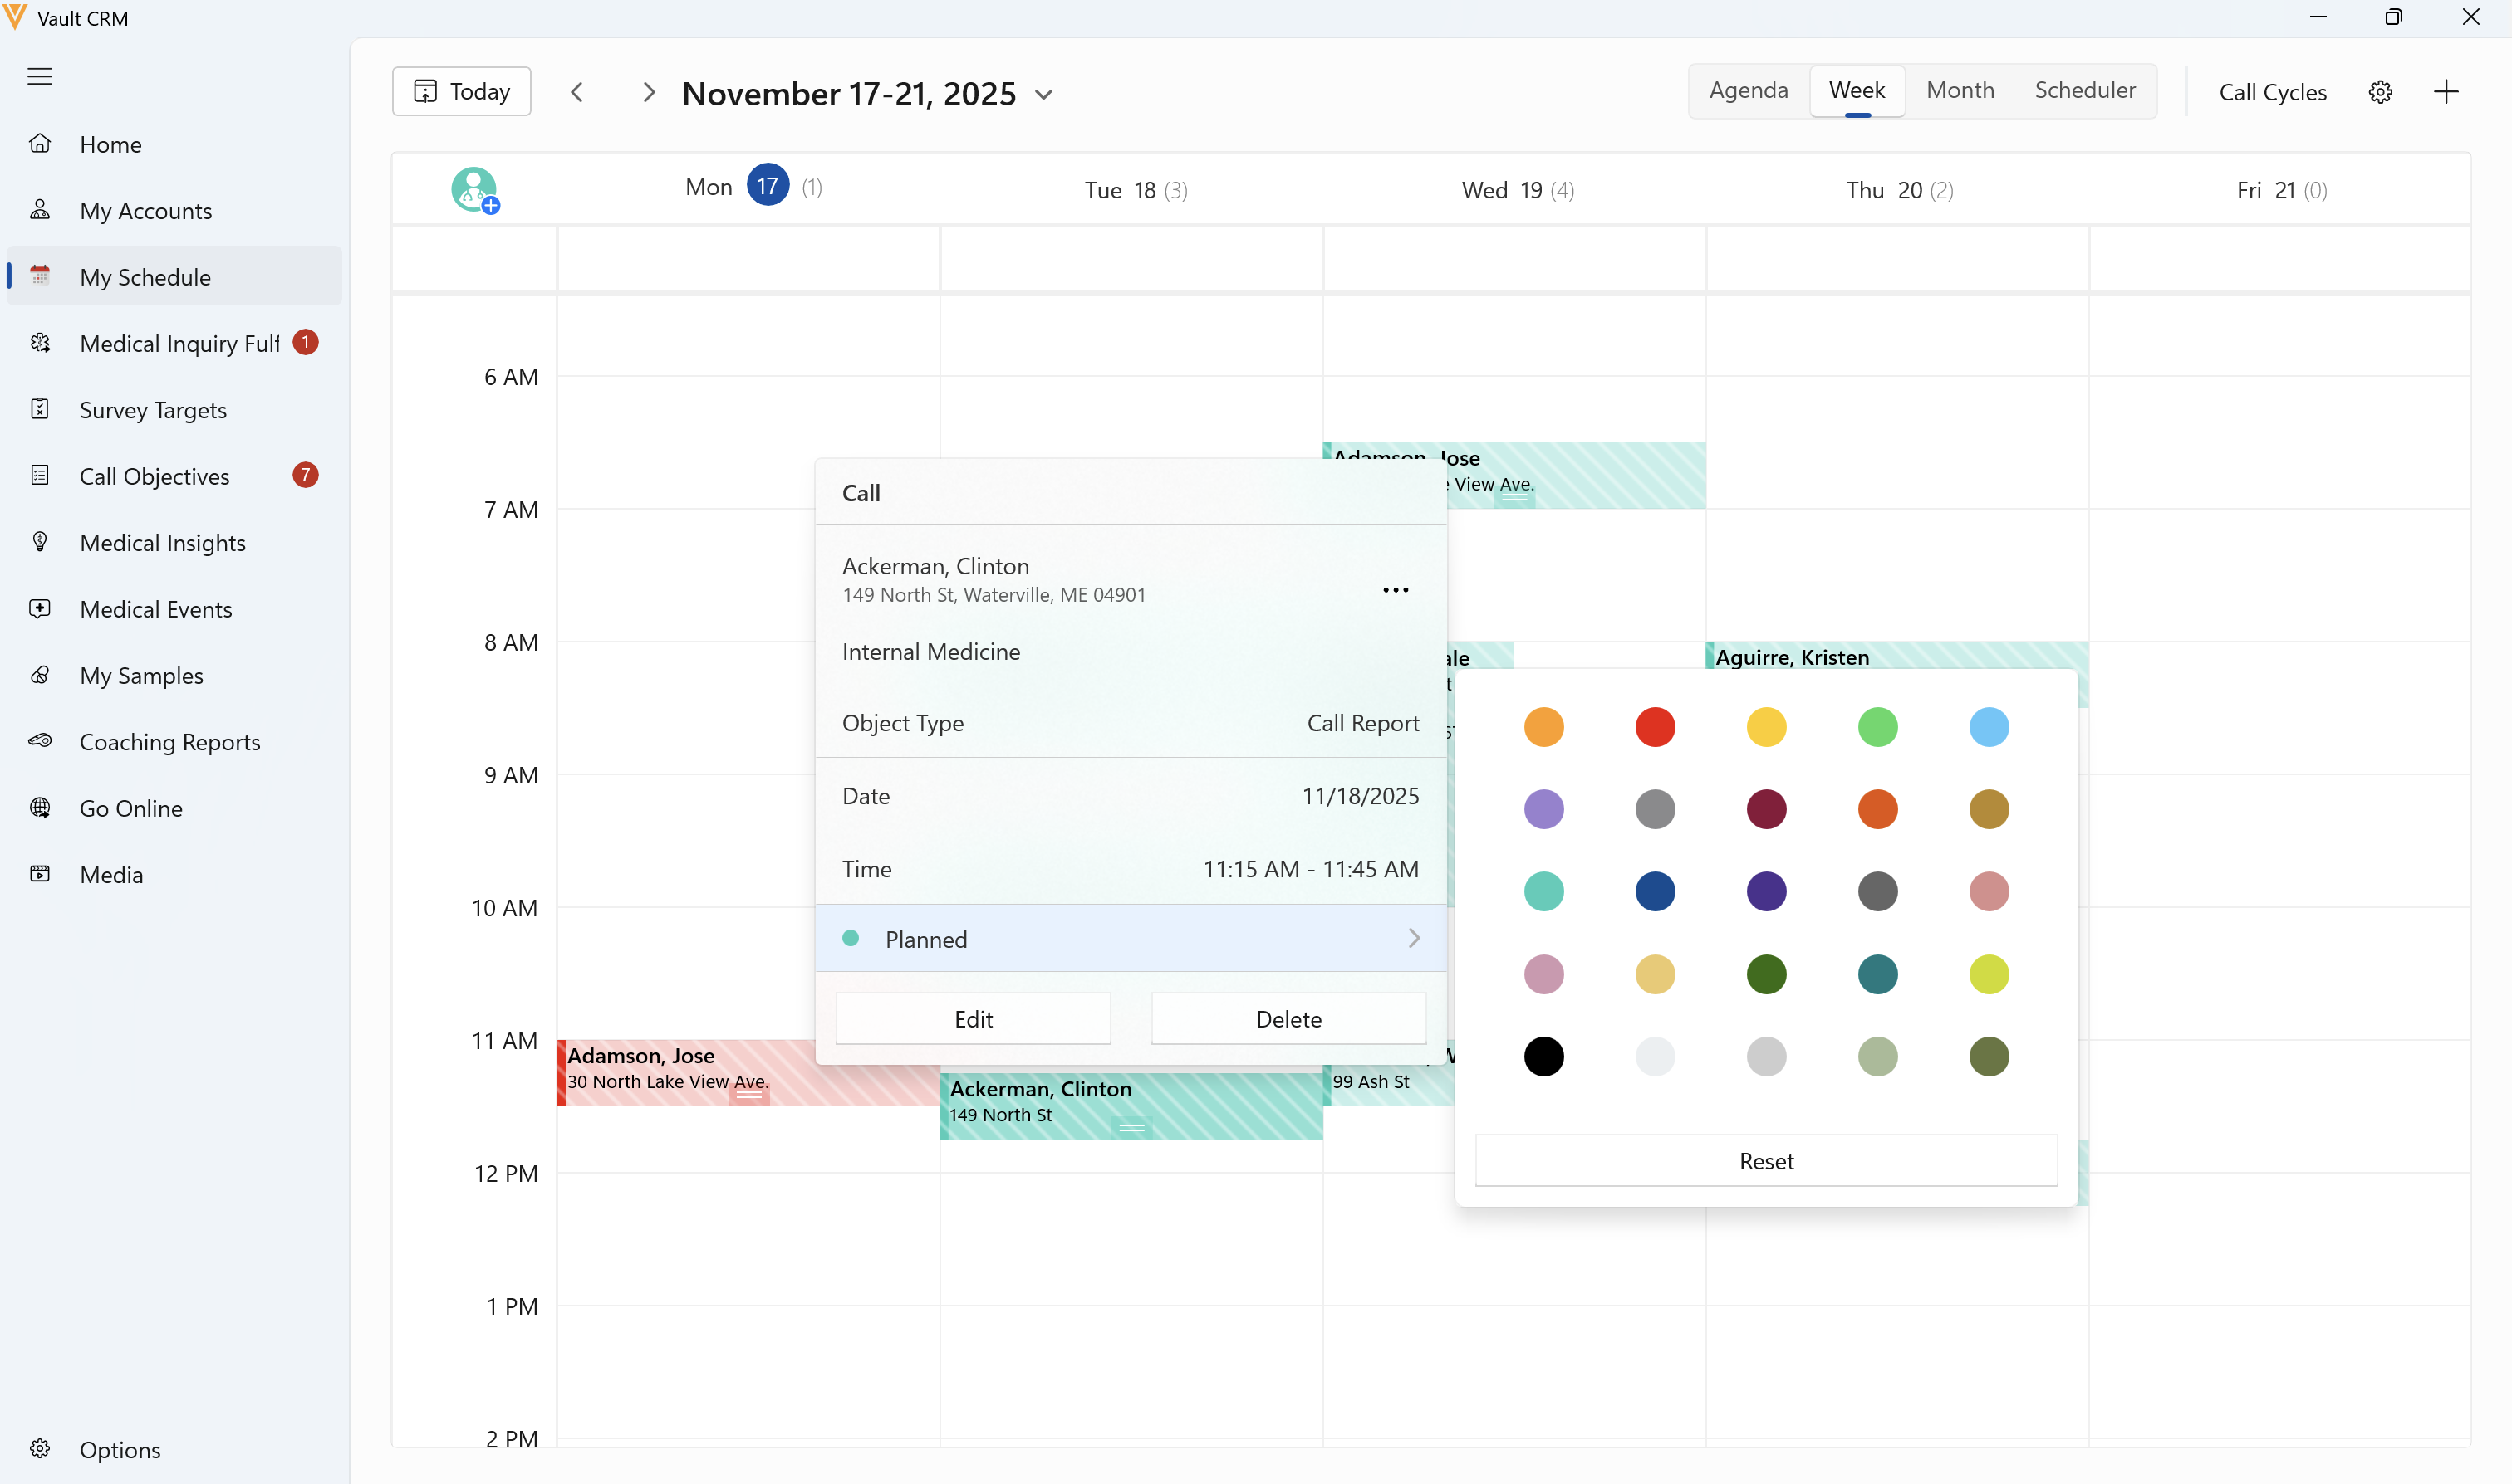The width and height of the screenshot is (2512, 1484).
Task: Open the Medical Insights lightbulb item
Action: [162, 543]
